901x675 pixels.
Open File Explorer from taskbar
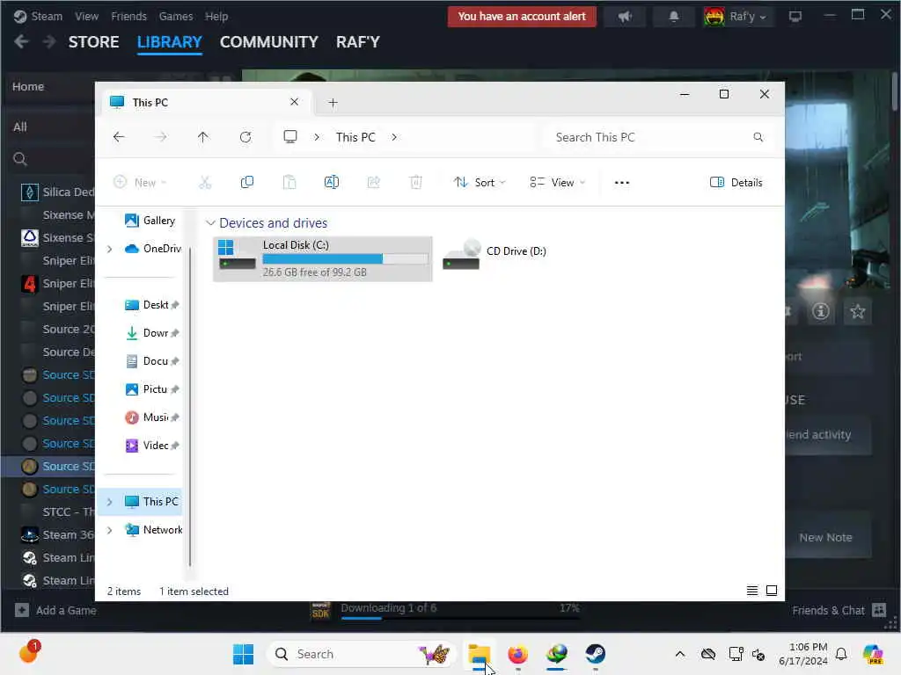coord(480,654)
